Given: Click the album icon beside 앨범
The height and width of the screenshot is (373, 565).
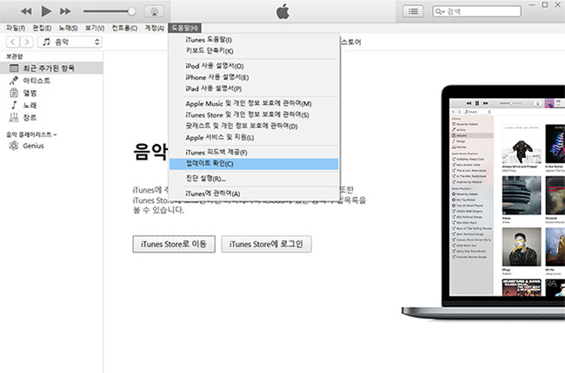Looking at the screenshot, I should pyautogui.click(x=14, y=93).
